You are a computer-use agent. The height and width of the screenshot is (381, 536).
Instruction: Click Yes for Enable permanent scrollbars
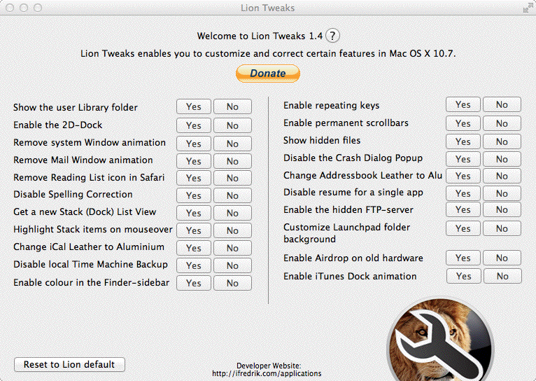pyautogui.click(x=463, y=123)
